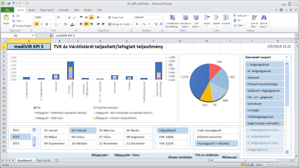Open Excel Help question mark
299x168 pixels.
281,10
